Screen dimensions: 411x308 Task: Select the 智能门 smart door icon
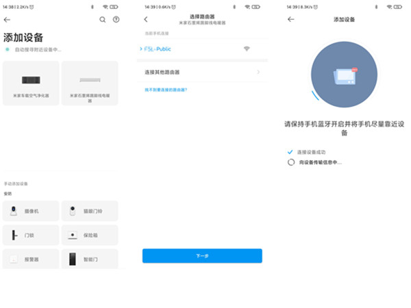coord(72,259)
